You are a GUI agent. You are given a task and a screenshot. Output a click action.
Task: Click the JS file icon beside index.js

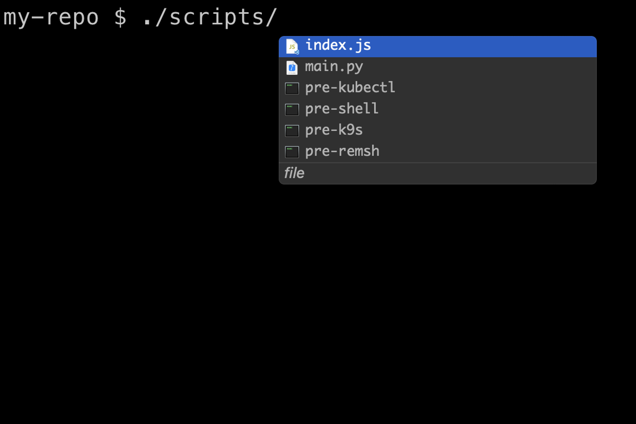click(x=292, y=46)
